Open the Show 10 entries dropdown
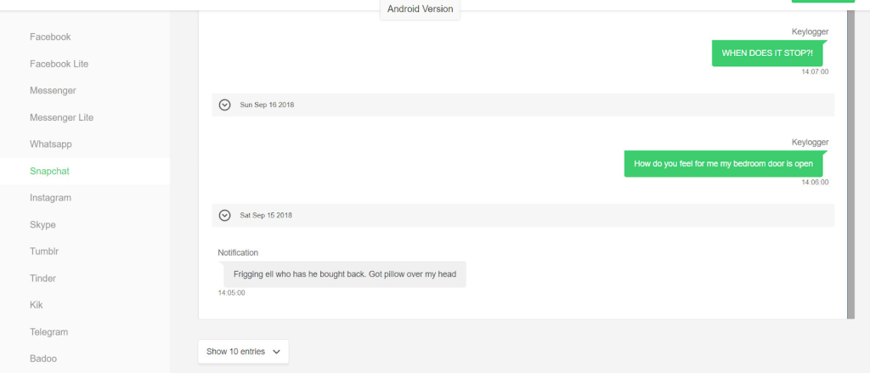The image size is (870, 373). 244,352
